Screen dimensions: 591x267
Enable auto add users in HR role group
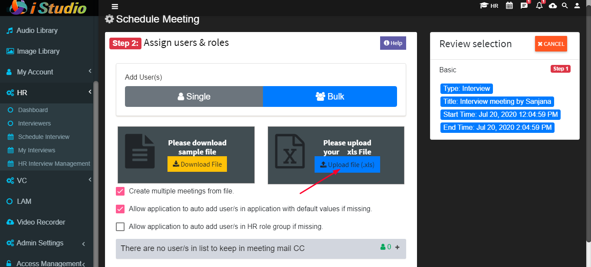(120, 227)
